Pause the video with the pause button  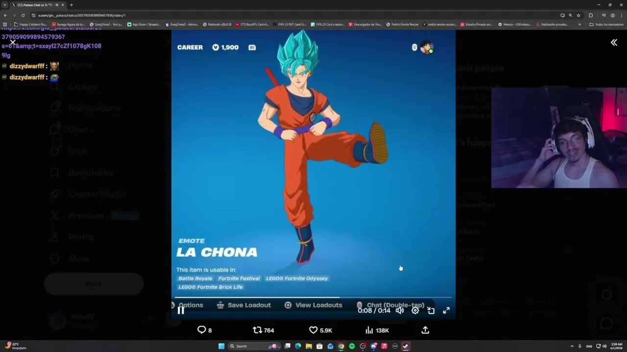181,310
